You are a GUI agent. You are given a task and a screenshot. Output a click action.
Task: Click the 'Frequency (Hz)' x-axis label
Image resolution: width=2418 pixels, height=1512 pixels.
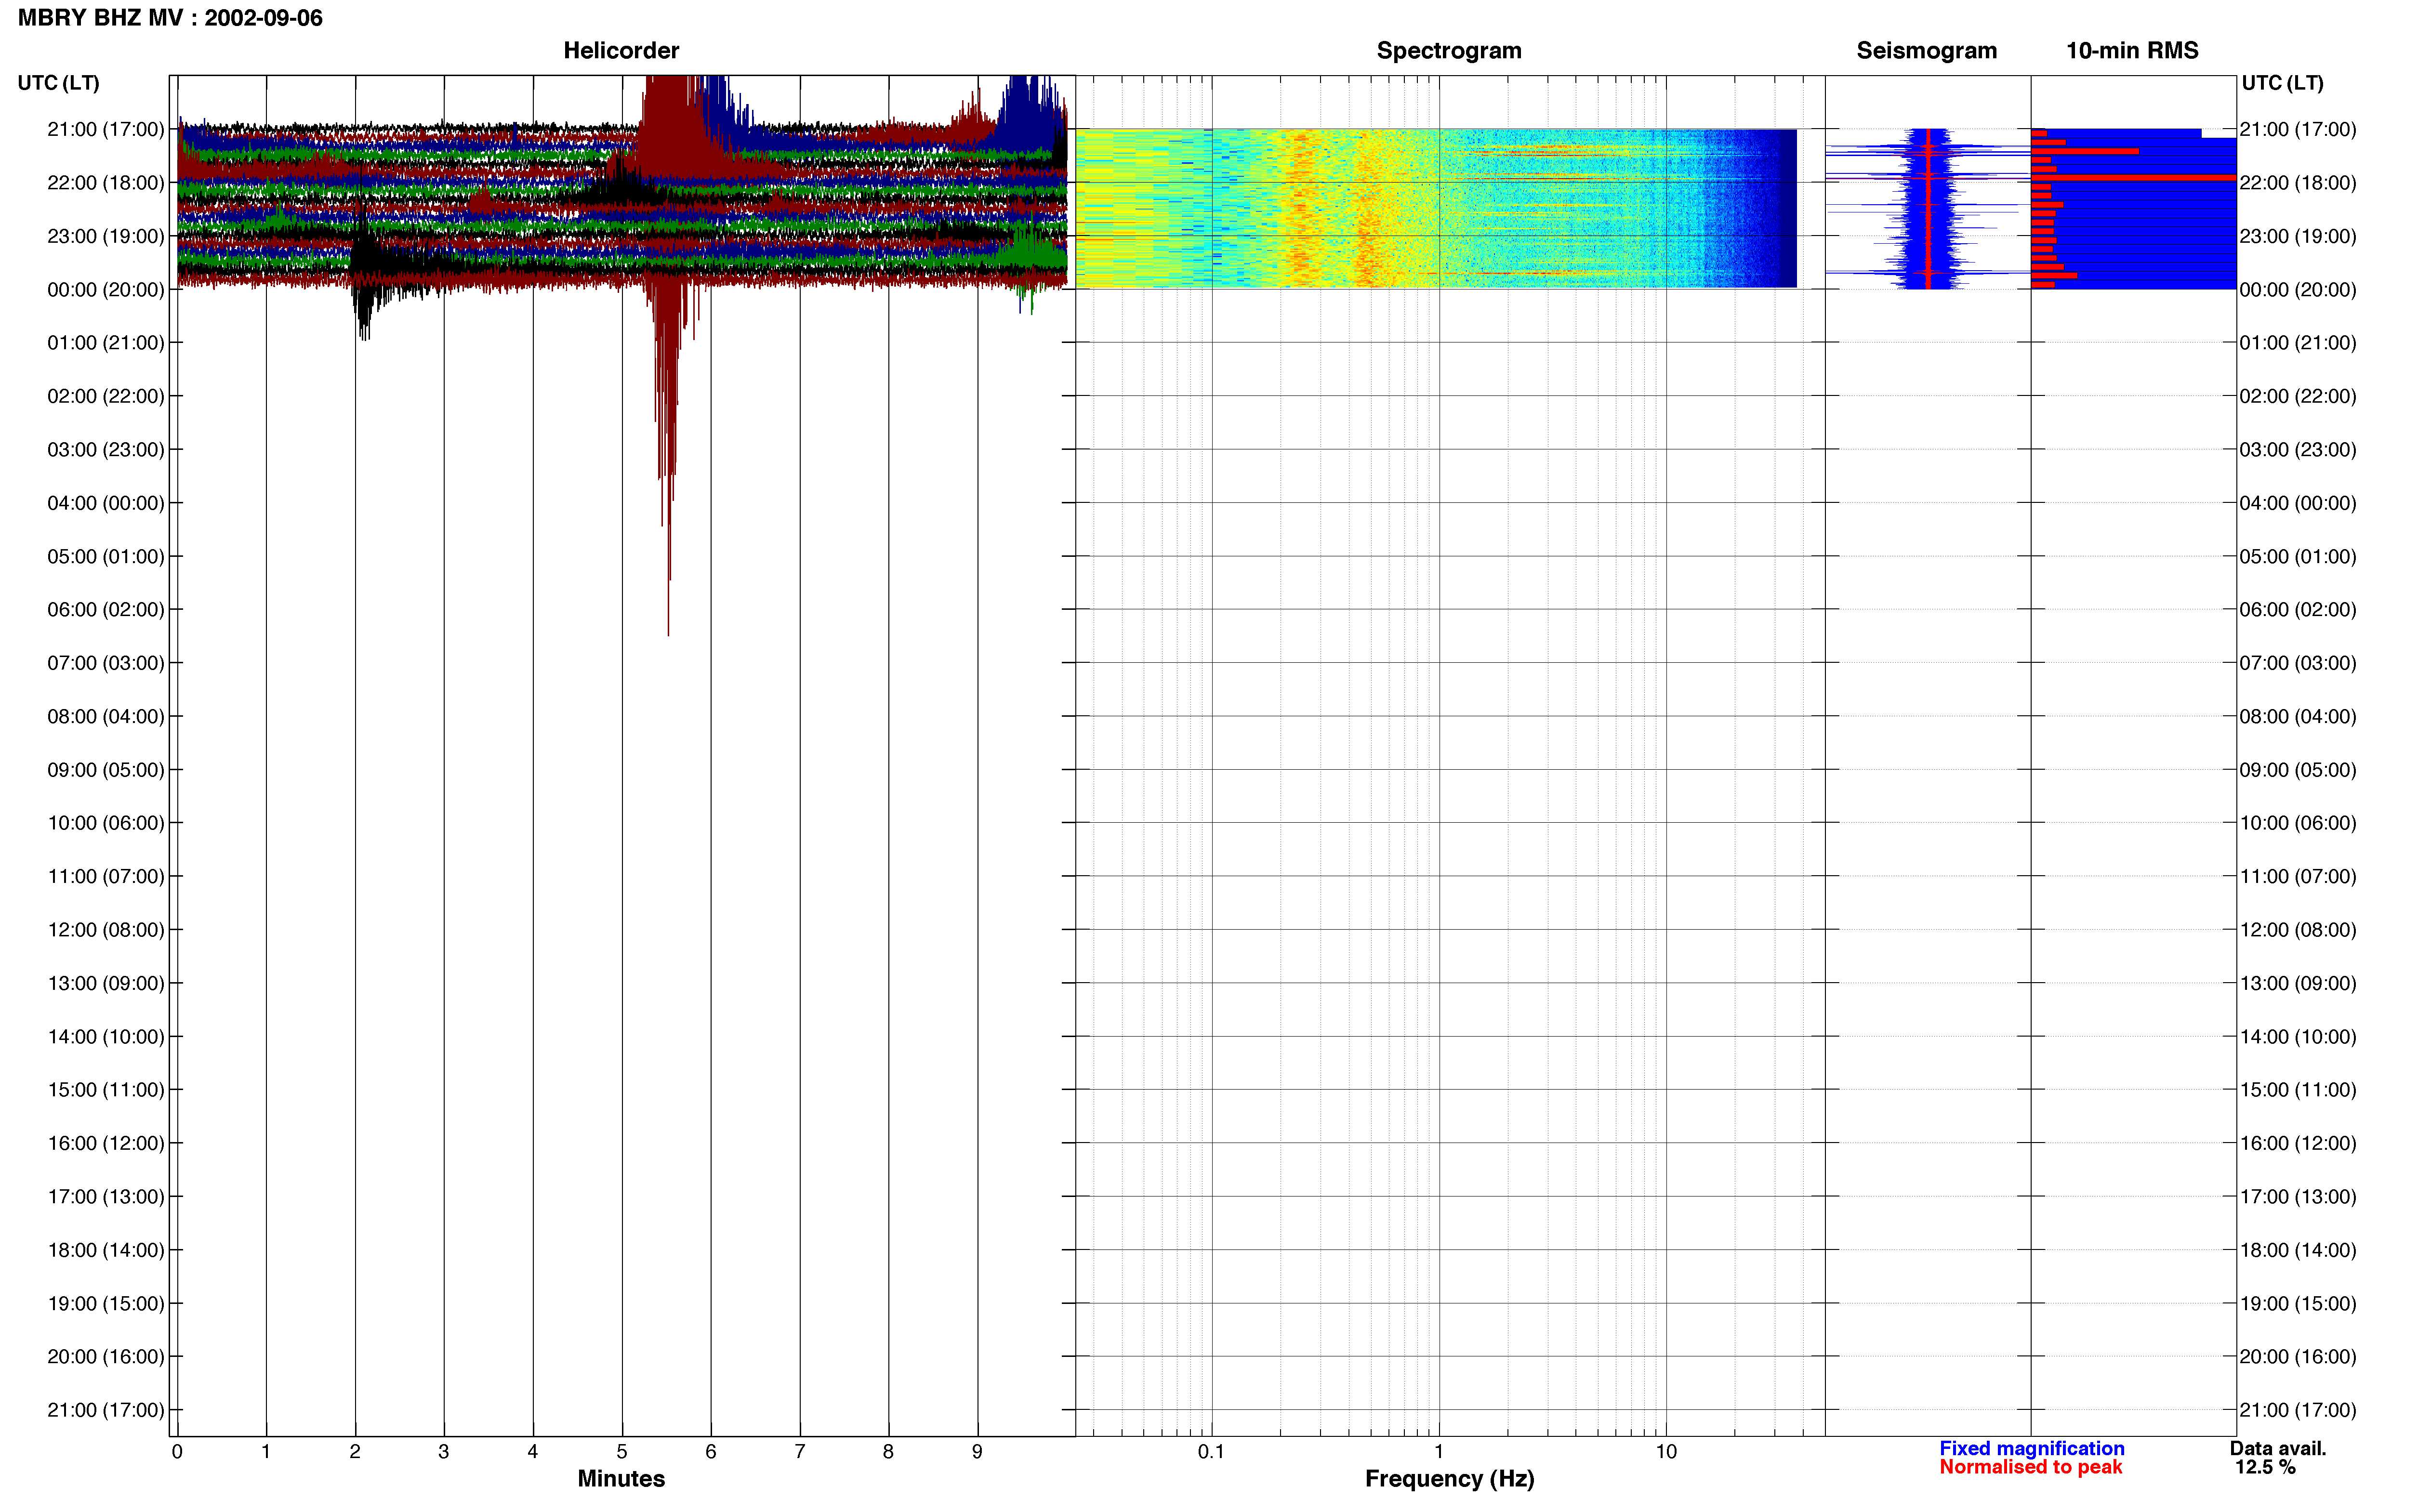click(1449, 1478)
